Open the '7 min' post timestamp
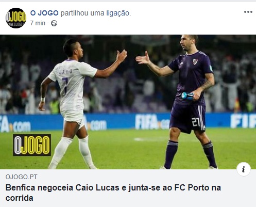Screen dimensions: 256x207 tap(38, 23)
